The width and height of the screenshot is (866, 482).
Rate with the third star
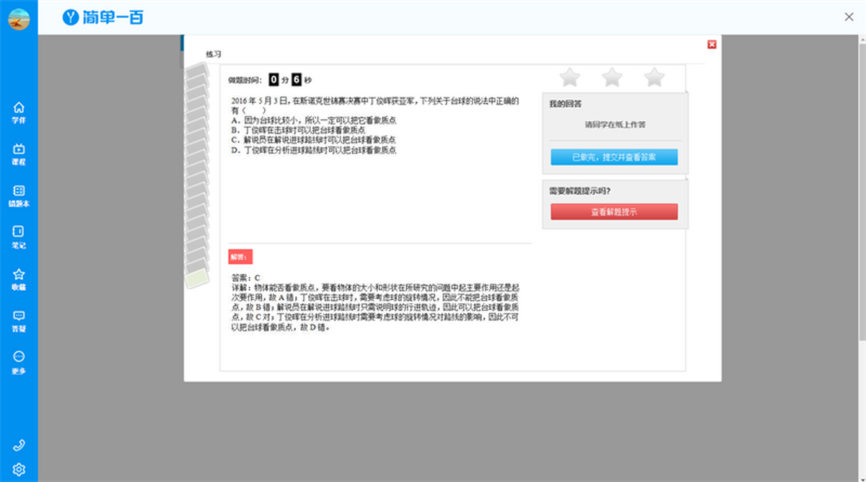654,76
